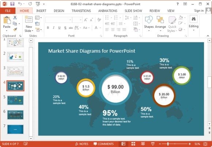Open Change Case Aa dropdown
Image resolution: width=212 pixels, height=147 pixels.
[86, 28]
